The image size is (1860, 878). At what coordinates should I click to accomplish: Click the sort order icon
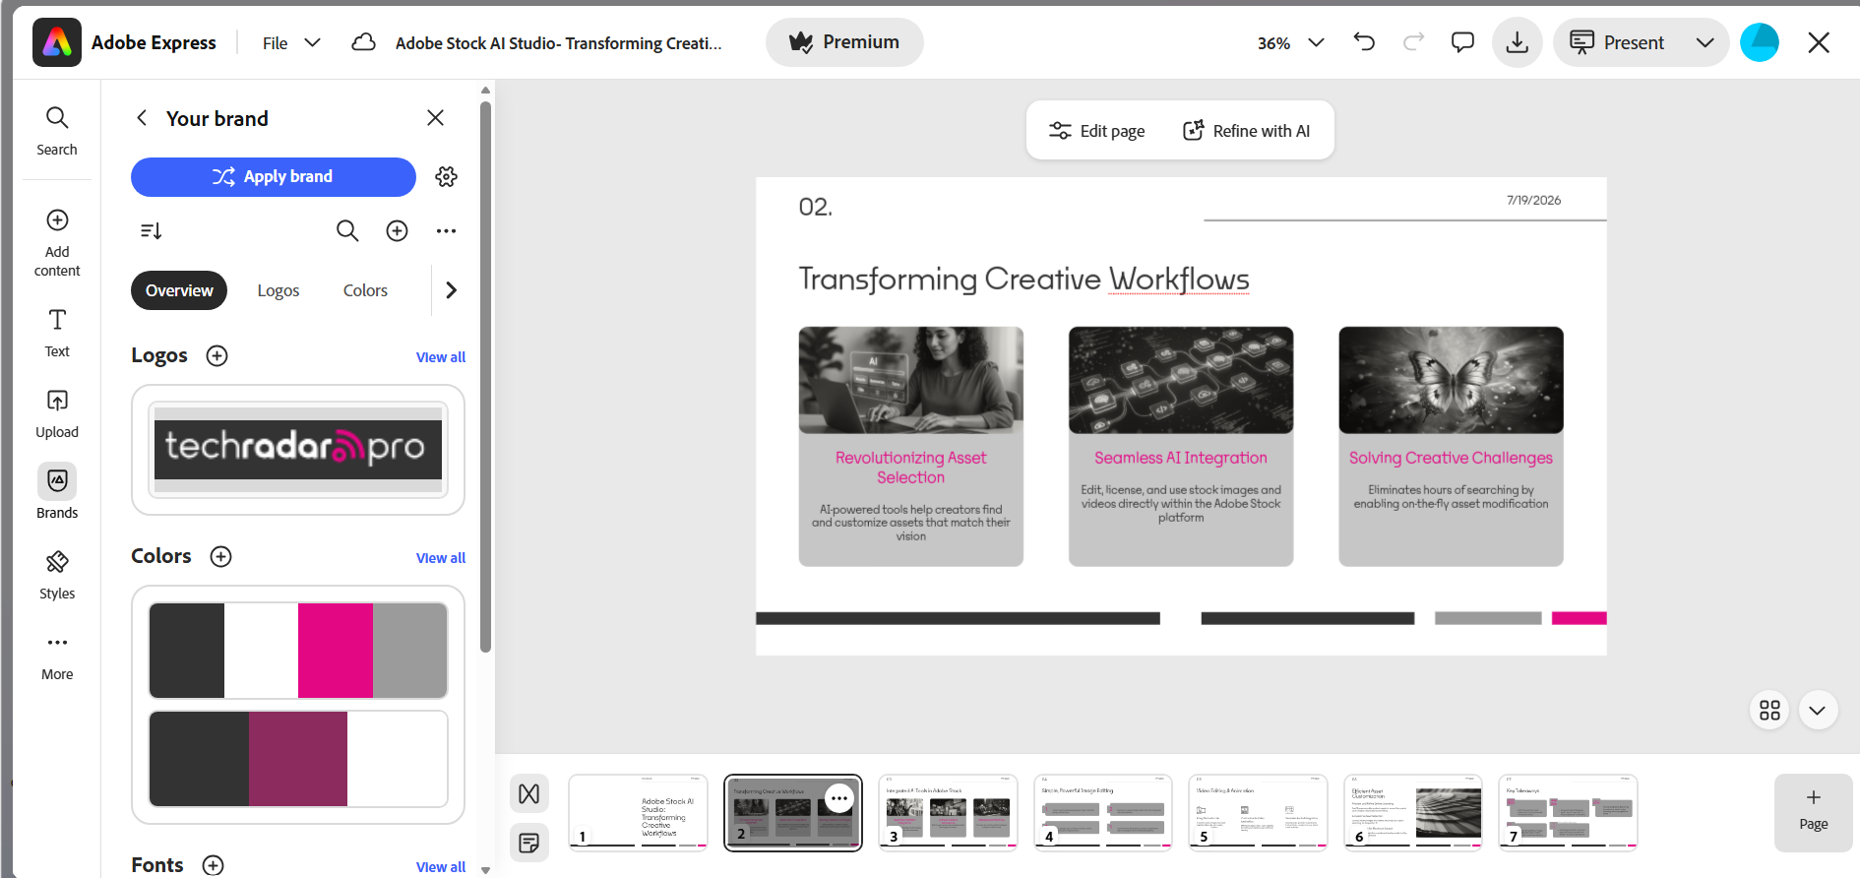[151, 230]
